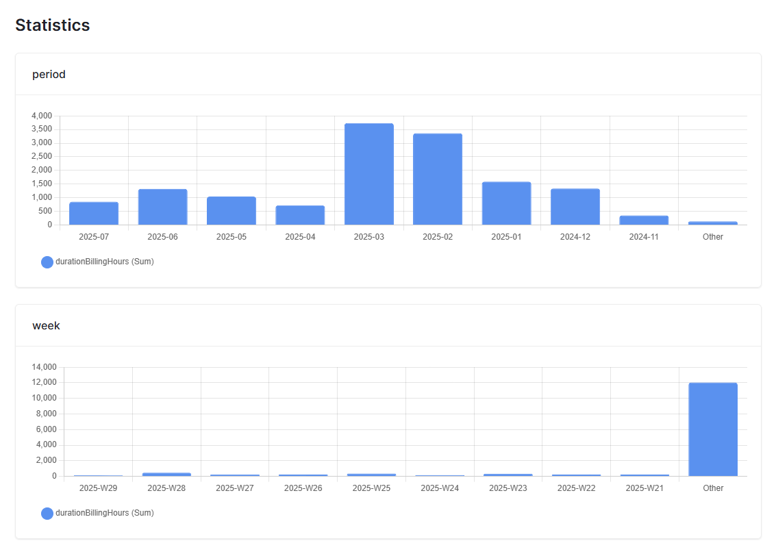Screen dimensions: 776x554
Task: Click the 2025-03 axis label
Action: [368, 237]
